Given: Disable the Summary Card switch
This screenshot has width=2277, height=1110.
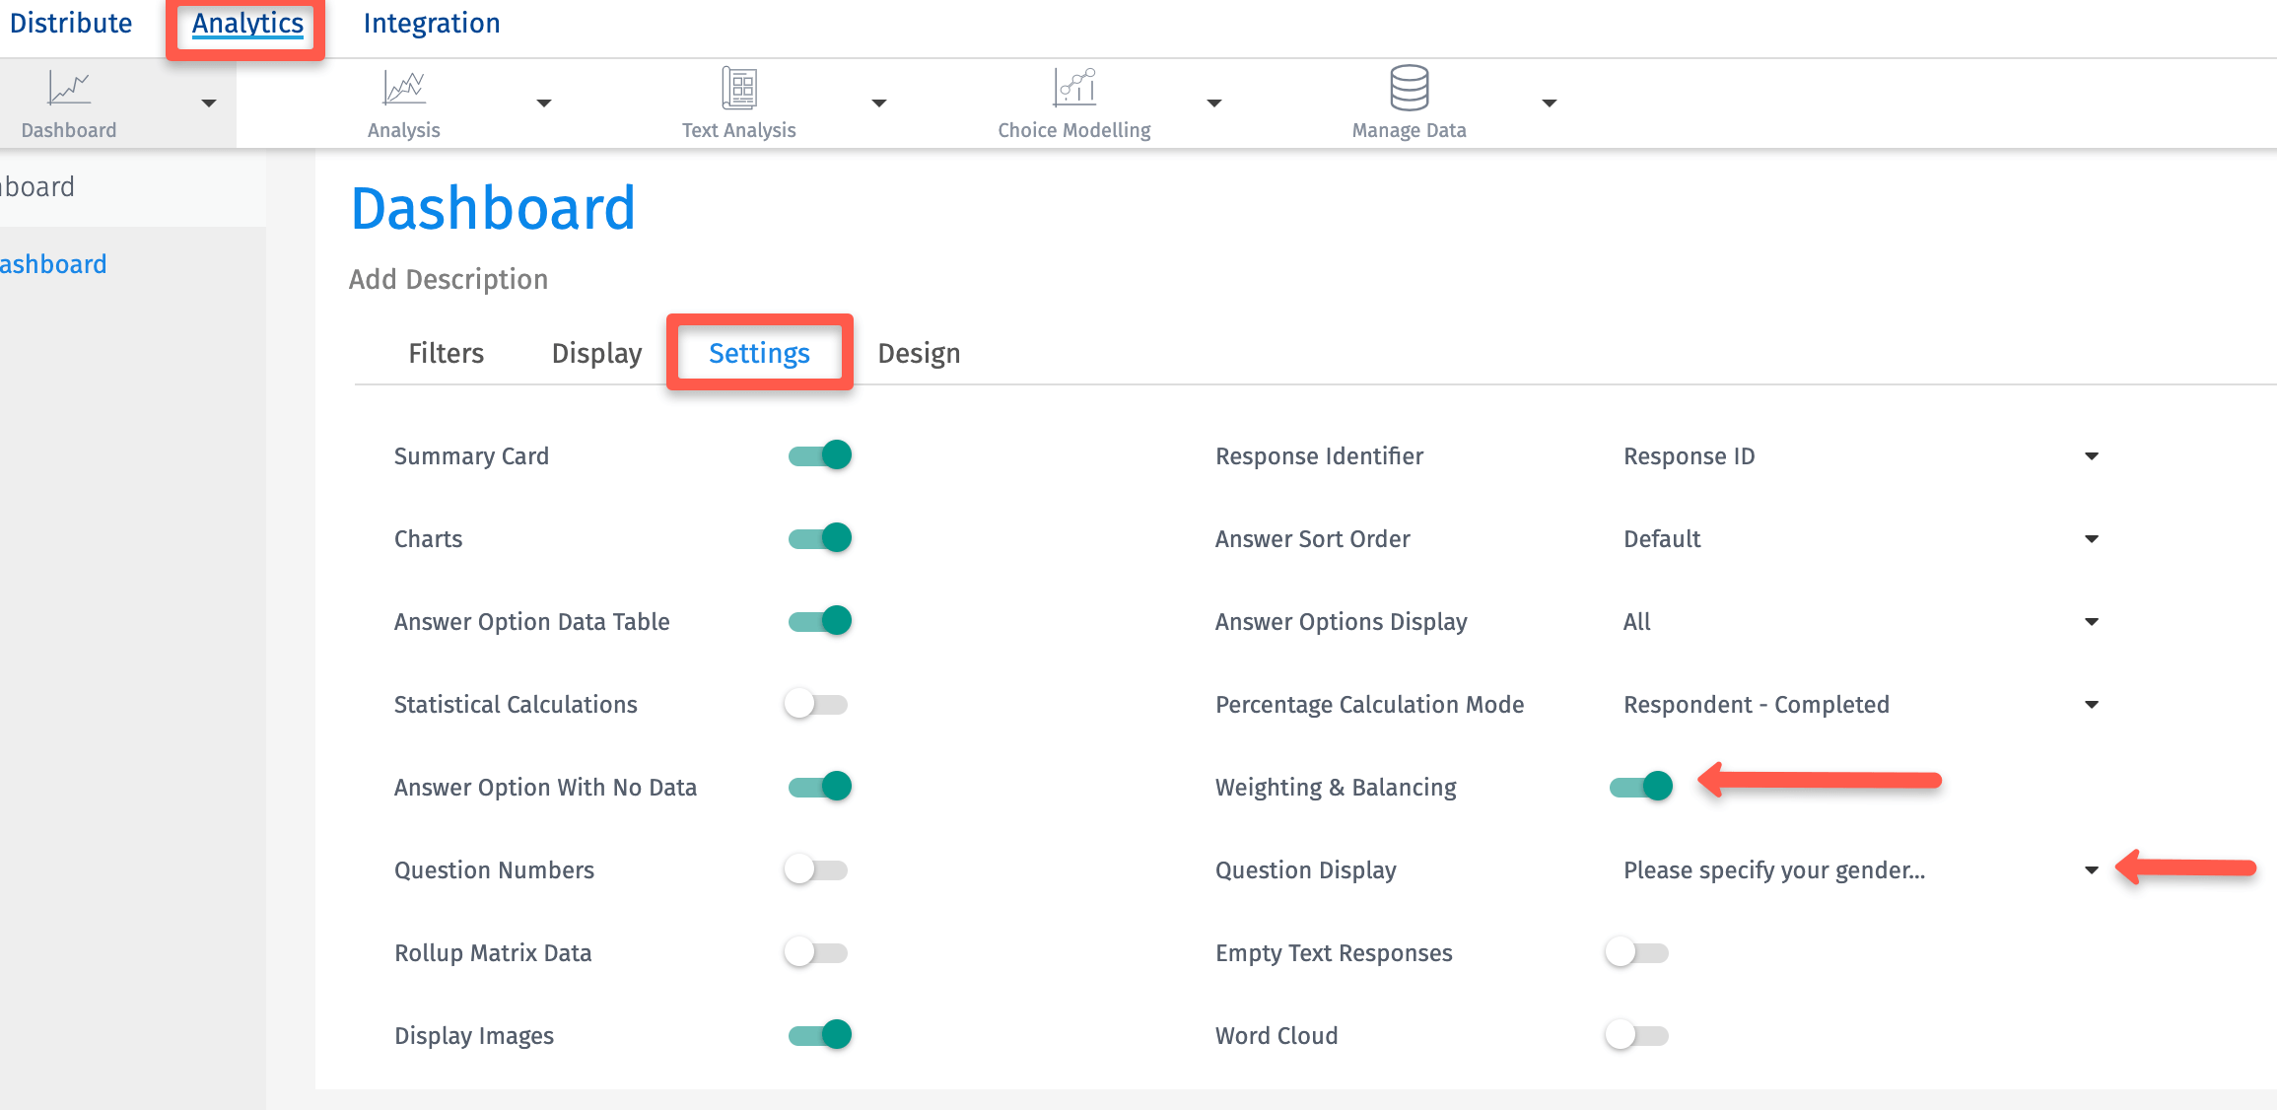Looking at the screenshot, I should pos(820,455).
